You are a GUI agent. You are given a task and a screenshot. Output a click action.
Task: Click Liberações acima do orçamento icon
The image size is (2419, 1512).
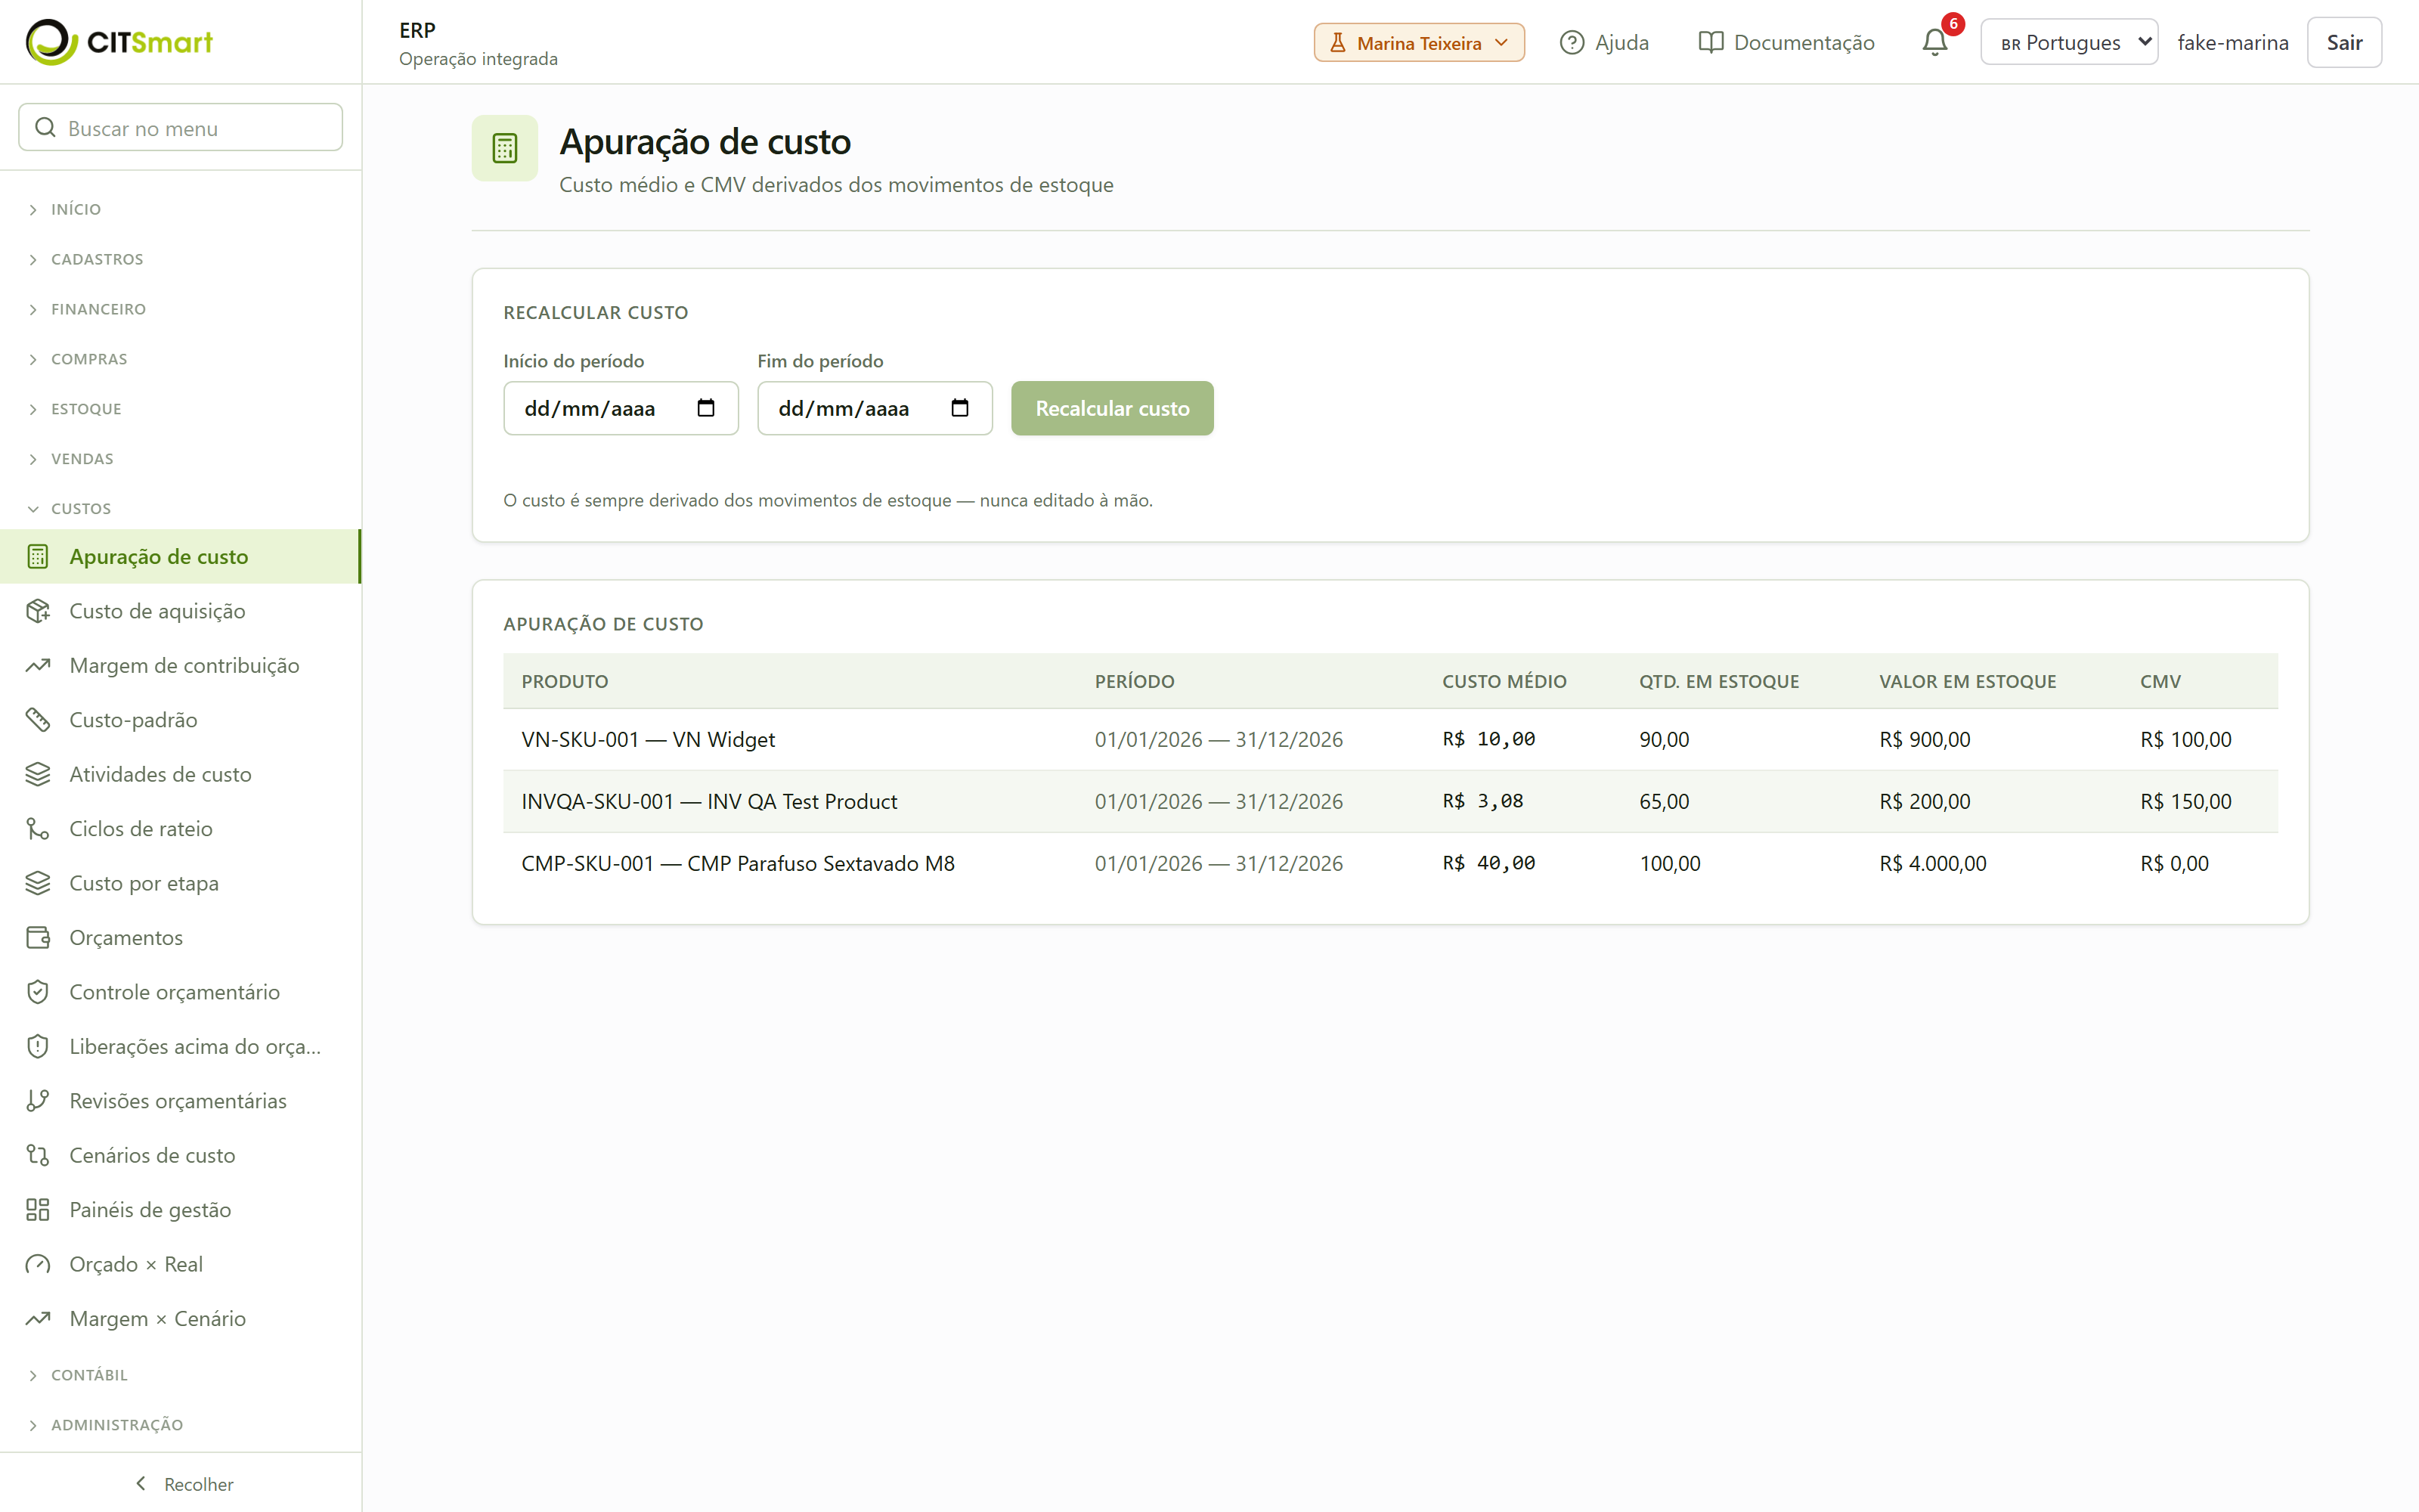[x=38, y=1046]
